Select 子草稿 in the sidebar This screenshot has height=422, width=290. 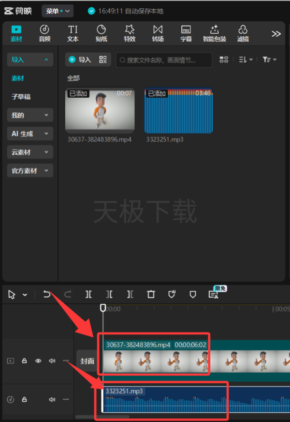tap(21, 97)
